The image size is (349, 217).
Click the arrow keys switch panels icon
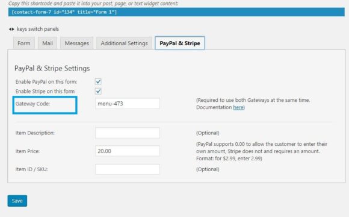tap(11, 29)
